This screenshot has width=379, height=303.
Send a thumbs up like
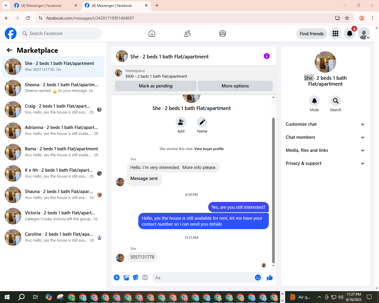(x=270, y=278)
